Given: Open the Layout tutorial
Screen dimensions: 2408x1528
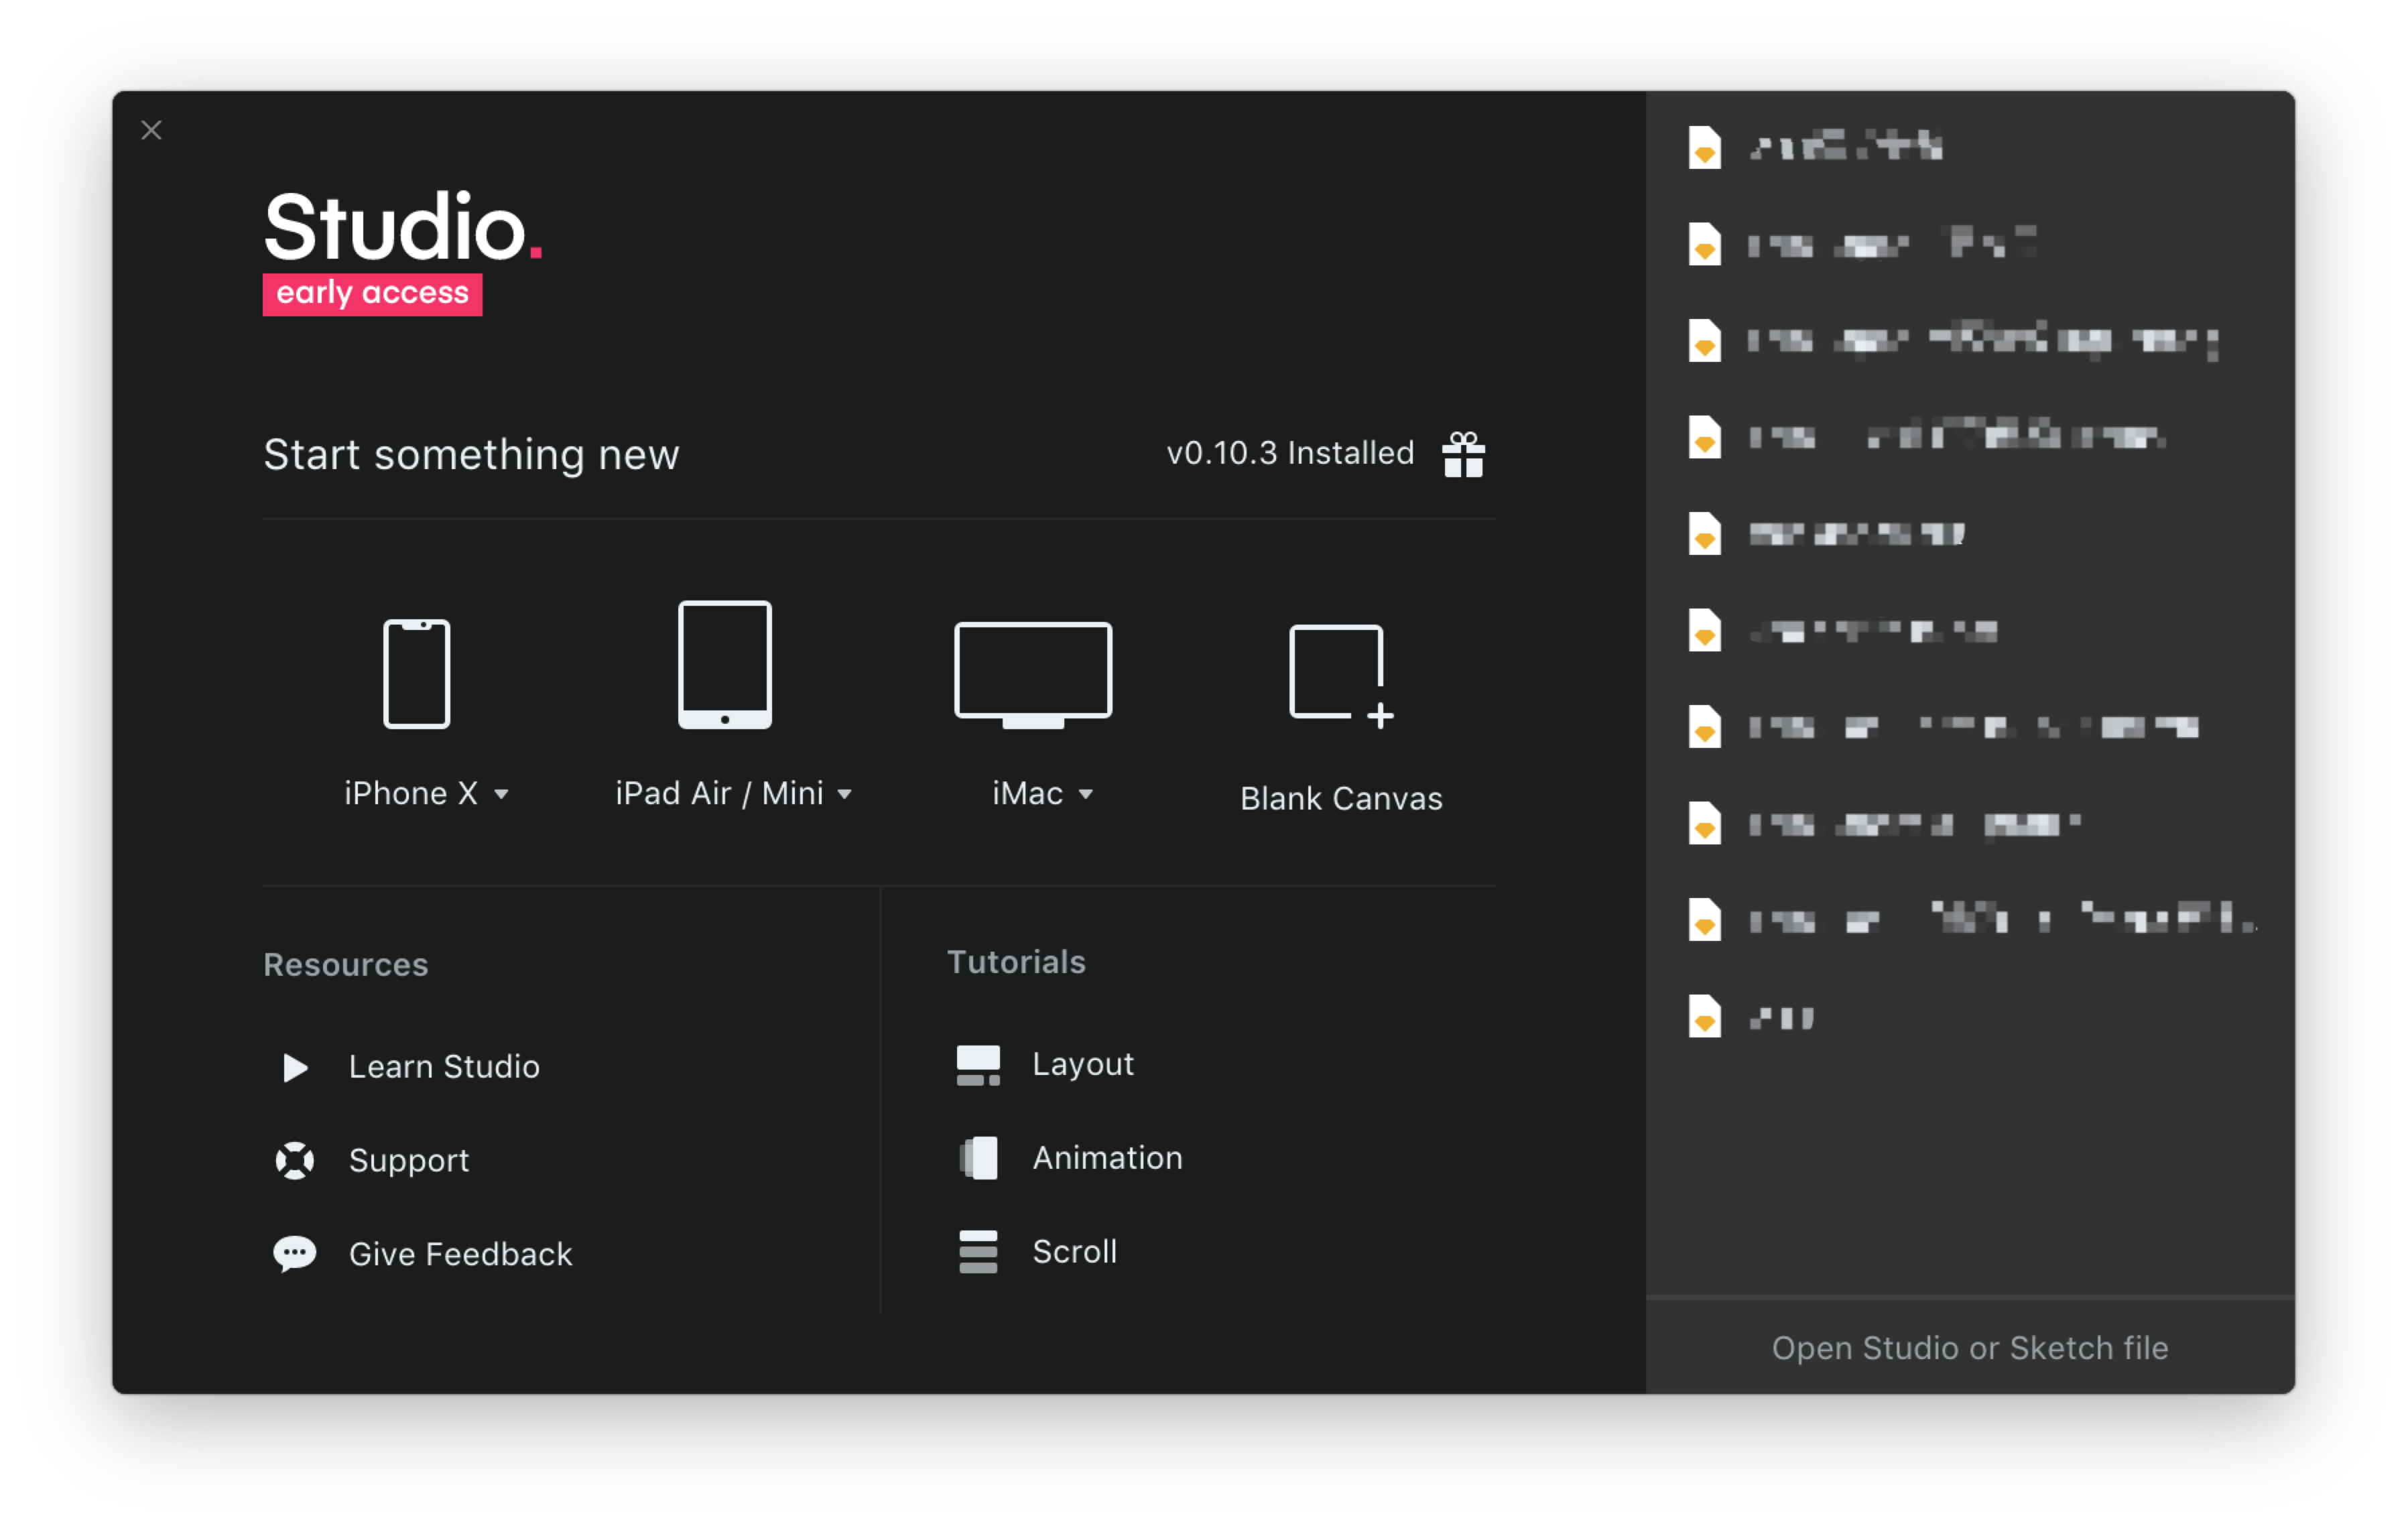Looking at the screenshot, I should (x=1082, y=1064).
